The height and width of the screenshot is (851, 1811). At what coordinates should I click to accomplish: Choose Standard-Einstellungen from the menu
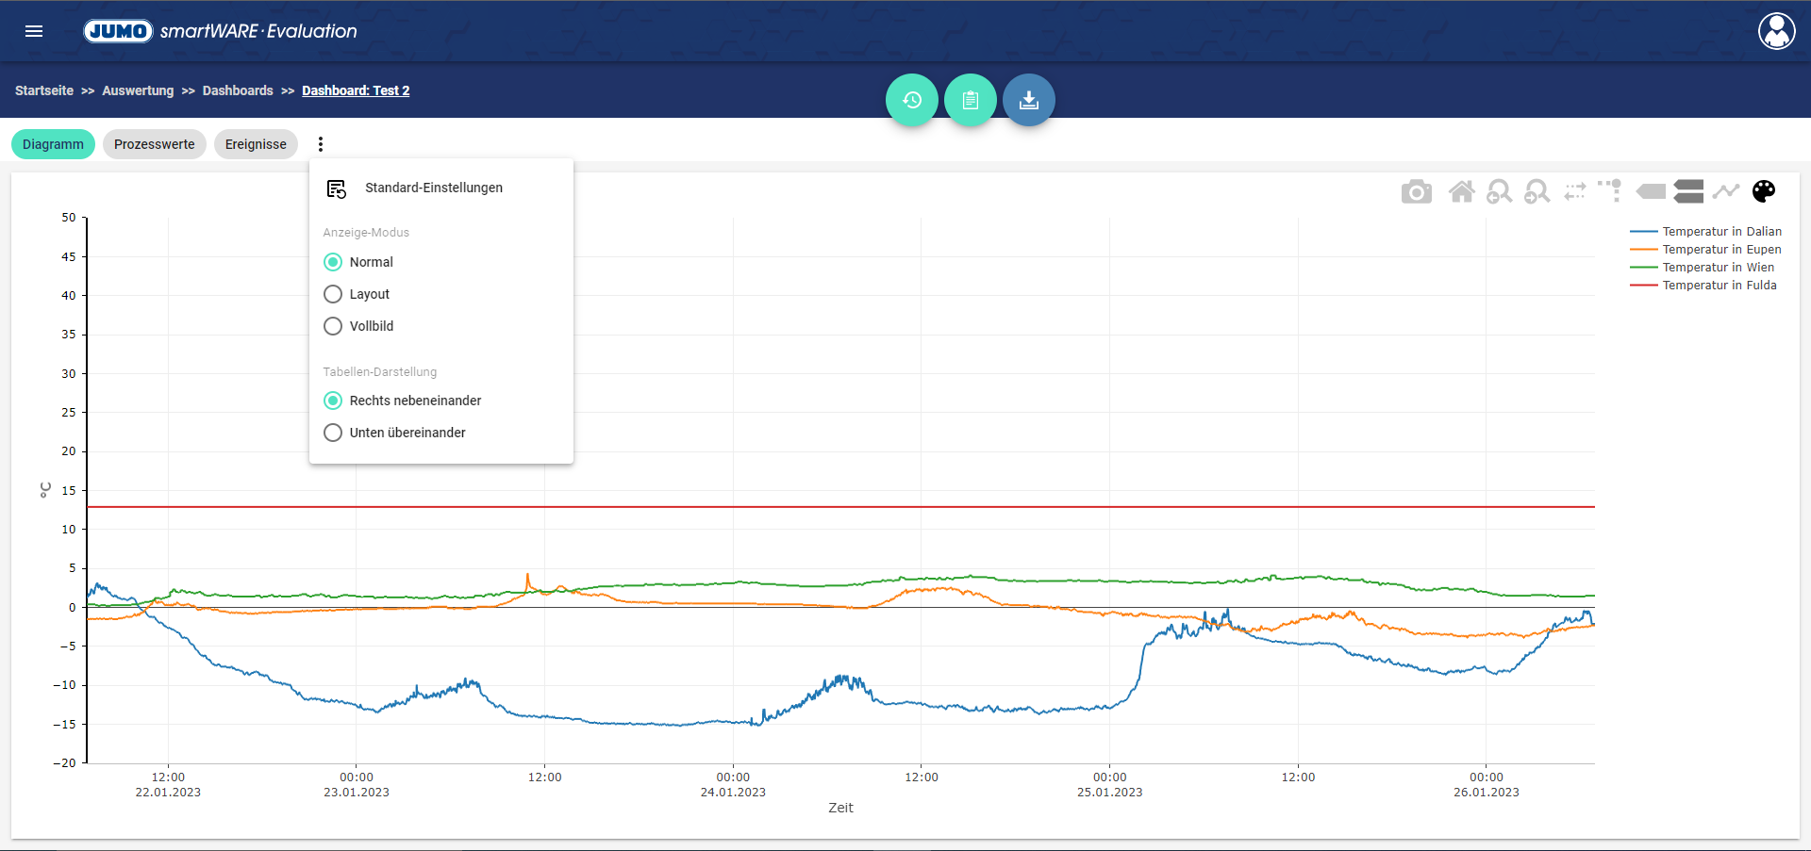coord(433,188)
